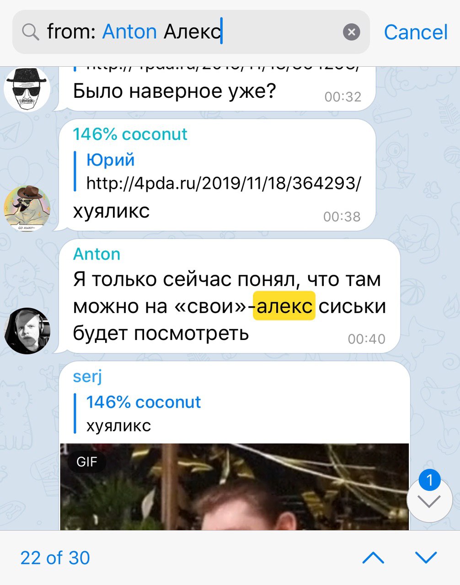Screen dimensions: 460x585
Task: Tap the highlighted алекс word
Action: [x=284, y=306]
